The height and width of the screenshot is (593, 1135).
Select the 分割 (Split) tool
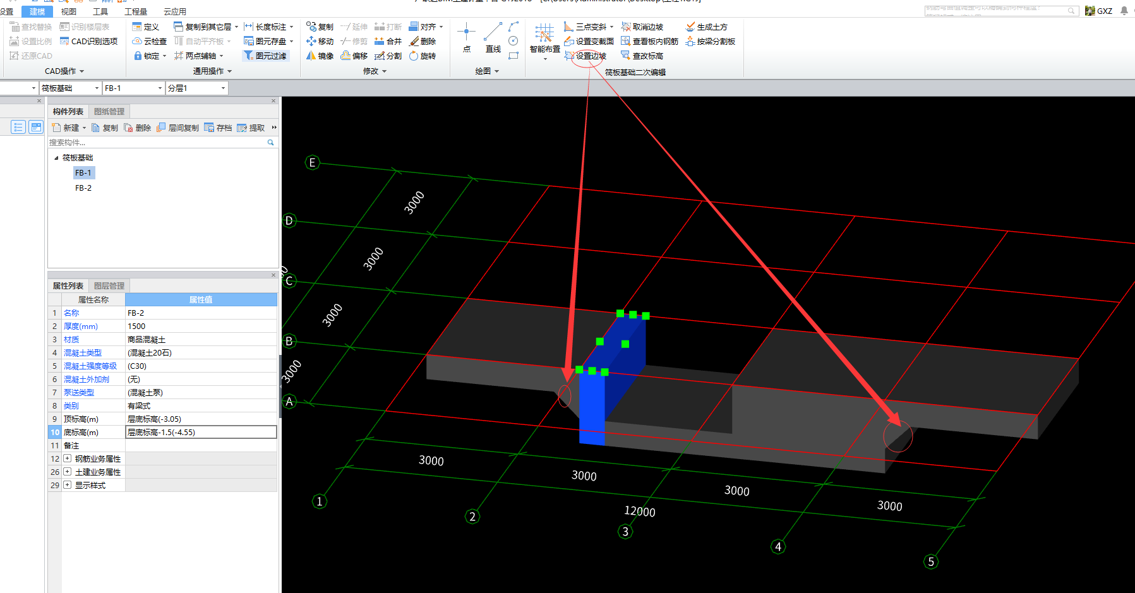[388, 56]
